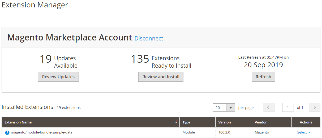Hit the Refresh button
Viewport: 322px width, 138px height.
(x=263, y=77)
